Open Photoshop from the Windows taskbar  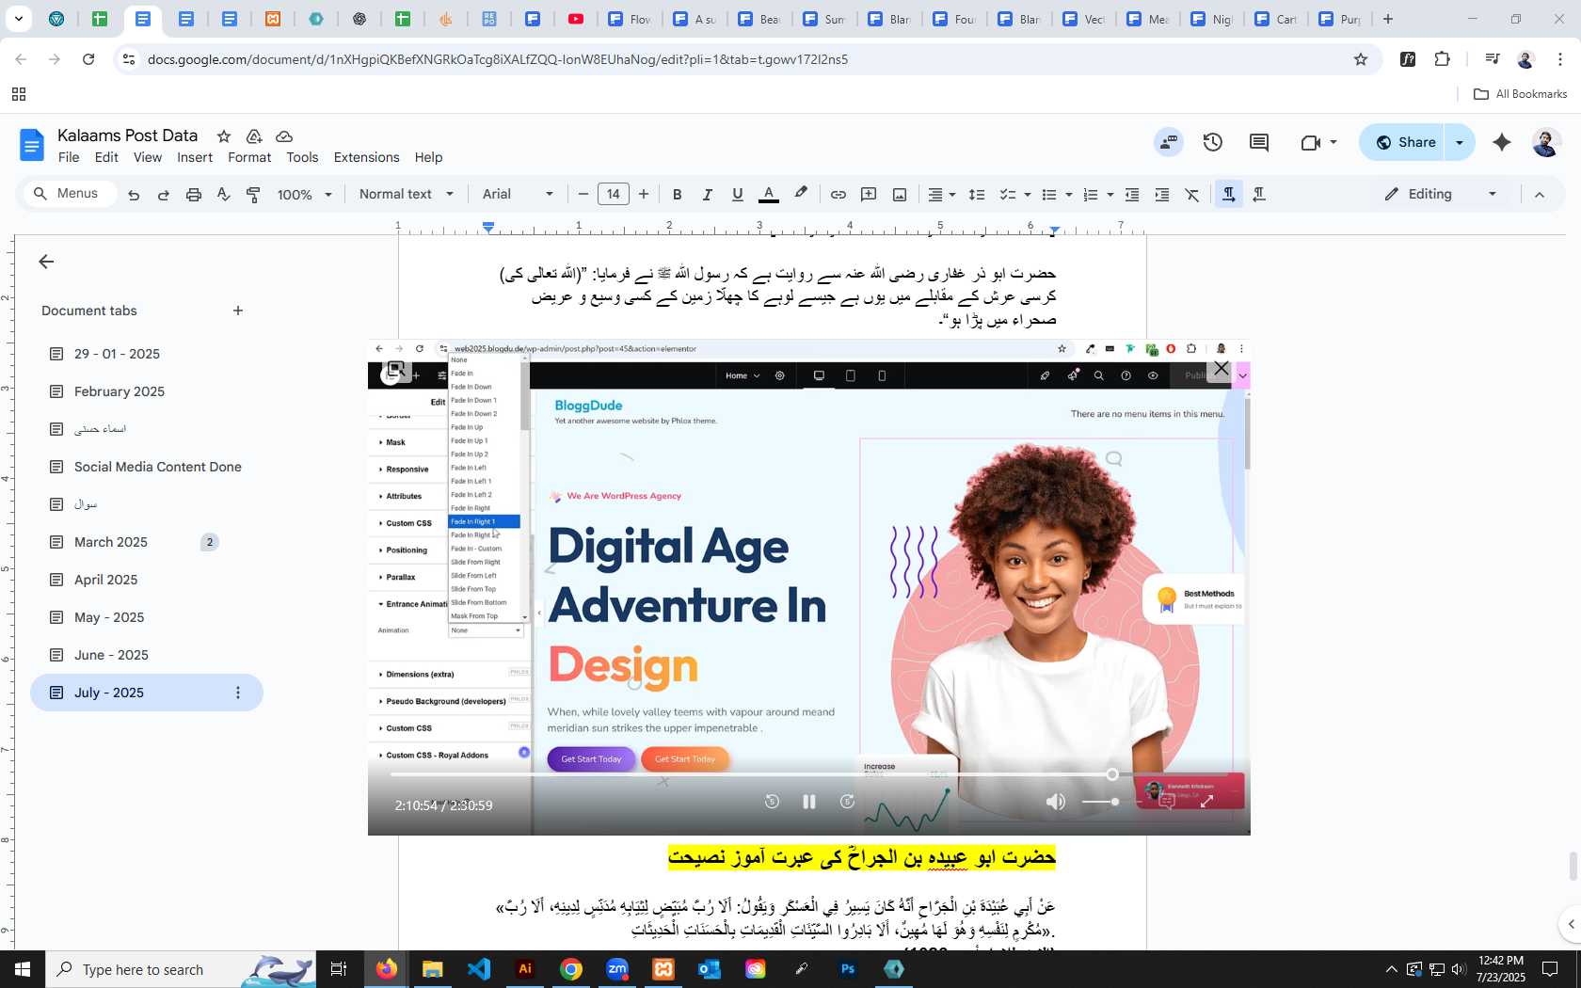pyautogui.click(x=848, y=969)
